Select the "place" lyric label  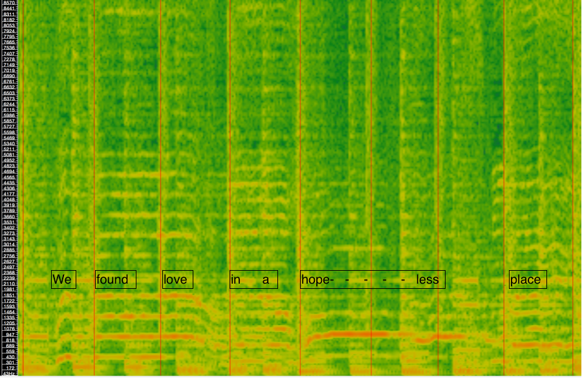coord(528,279)
